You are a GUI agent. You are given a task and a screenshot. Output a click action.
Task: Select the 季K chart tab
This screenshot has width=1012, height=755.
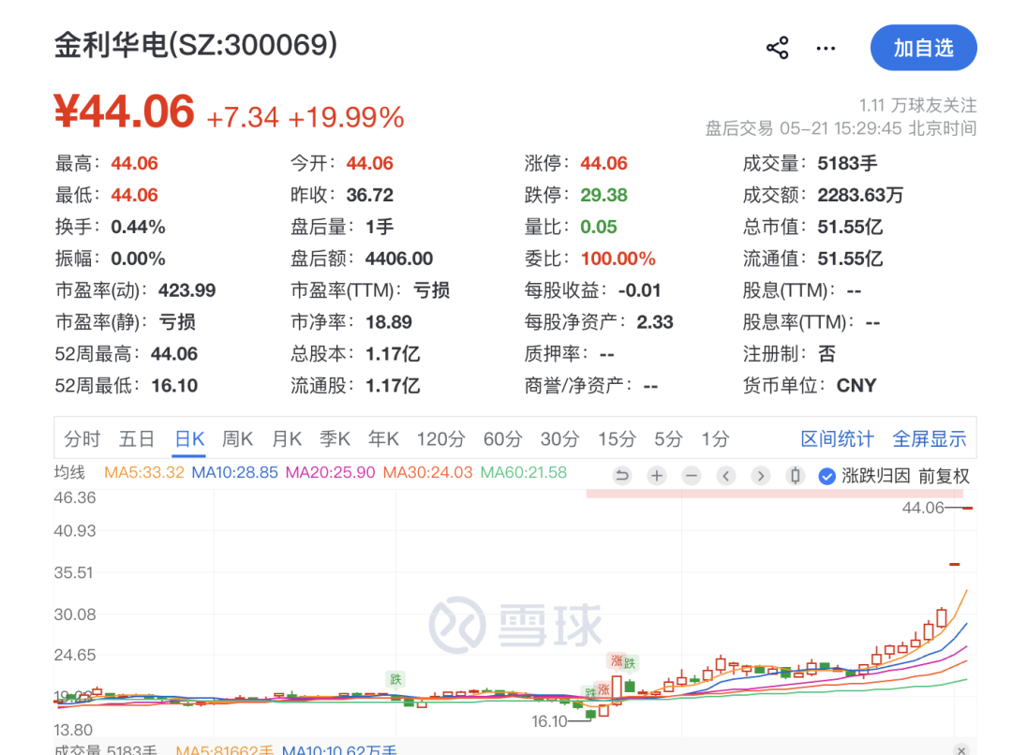[x=335, y=438]
